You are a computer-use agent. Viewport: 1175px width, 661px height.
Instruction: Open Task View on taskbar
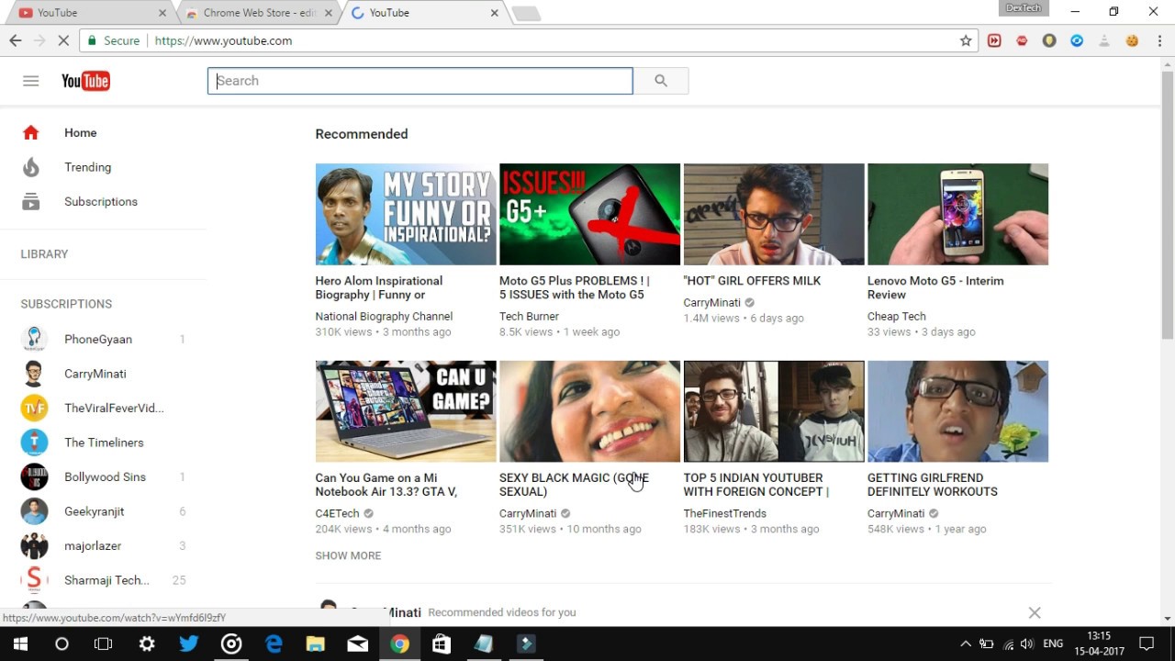104,644
